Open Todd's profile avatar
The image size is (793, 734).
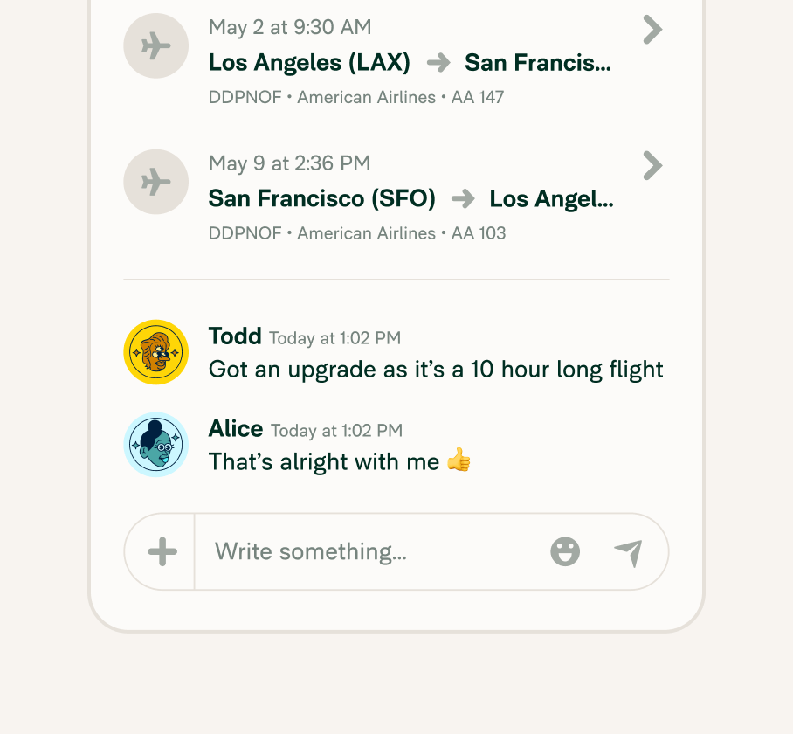(x=155, y=352)
